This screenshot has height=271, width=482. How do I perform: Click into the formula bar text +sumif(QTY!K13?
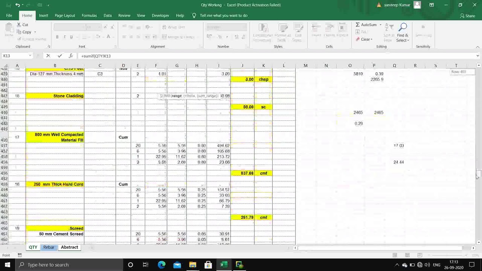coord(96,56)
